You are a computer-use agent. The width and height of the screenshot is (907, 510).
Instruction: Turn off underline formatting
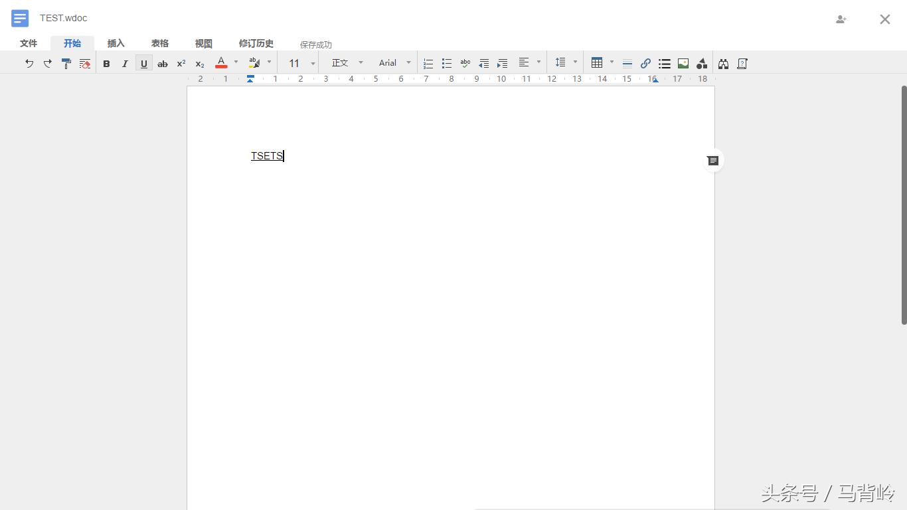point(143,64)
